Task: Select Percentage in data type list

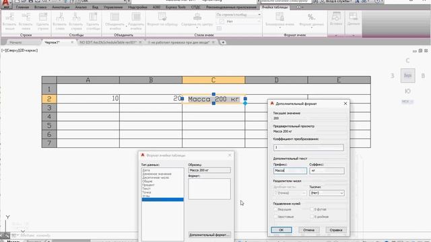Action: [x=148, y=185]
